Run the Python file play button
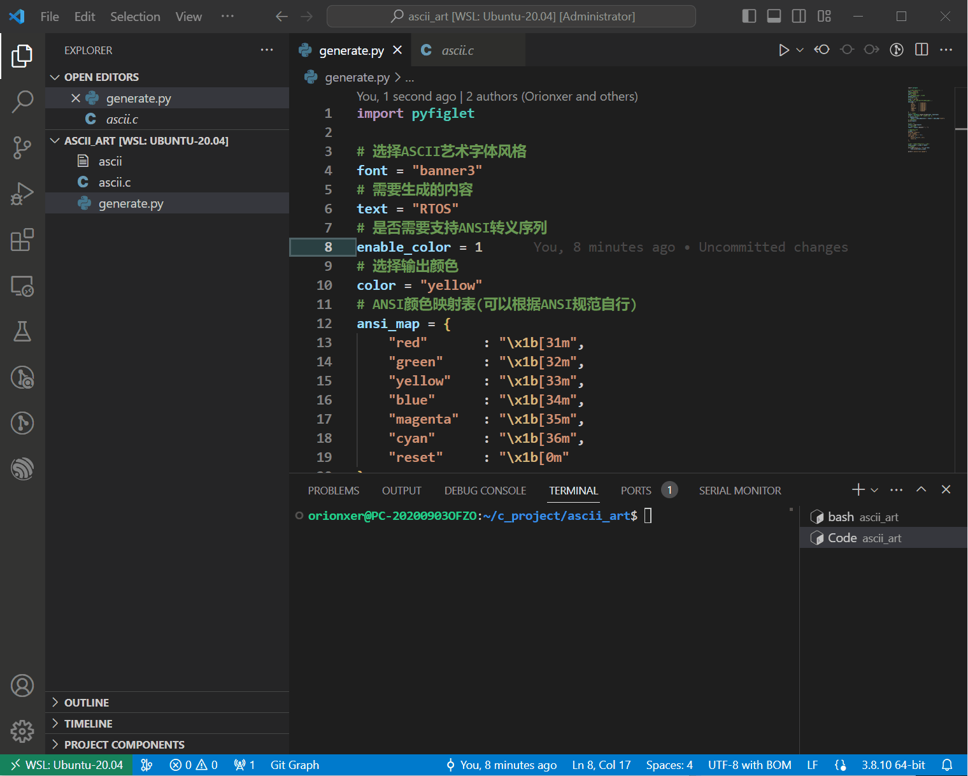968x776 pixels. coord(784,50)
